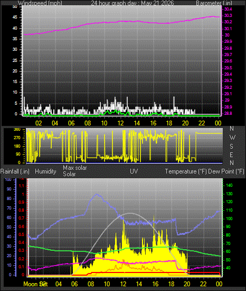This screenshot has width=246, height=291.
Task: Click the 24 hour graph day title
Action: [133, 3]
